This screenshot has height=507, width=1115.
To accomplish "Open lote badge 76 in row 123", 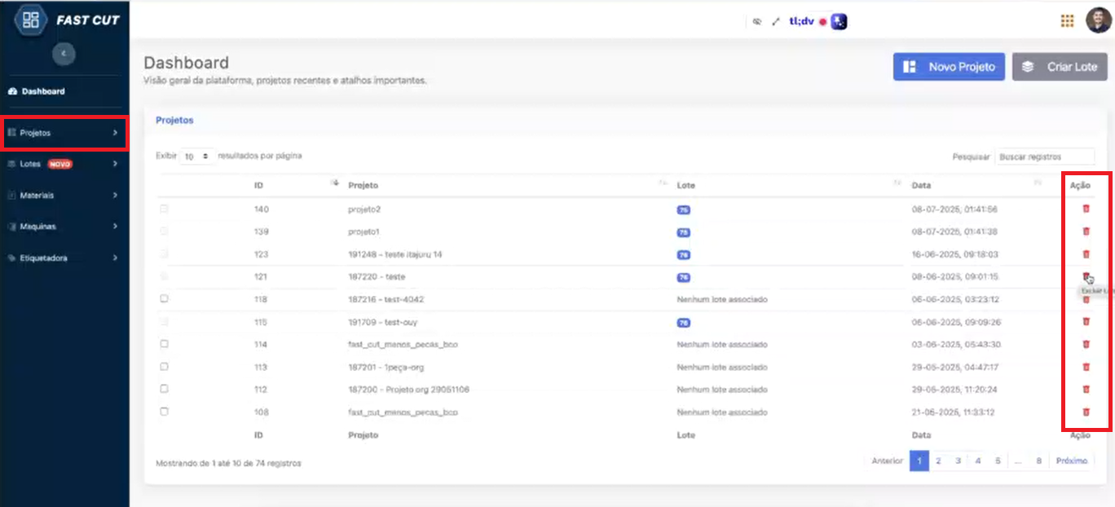I will [683, 254].
